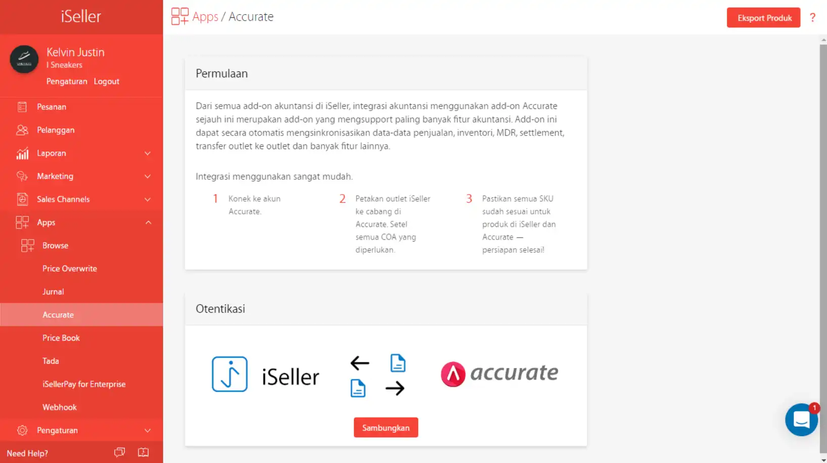Click the red question mark help icon
Image resolution: width=827 pixels, height=463 pixels.
click(x=813, y=18)
